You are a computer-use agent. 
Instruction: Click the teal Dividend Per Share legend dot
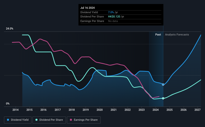click(36, 120)
